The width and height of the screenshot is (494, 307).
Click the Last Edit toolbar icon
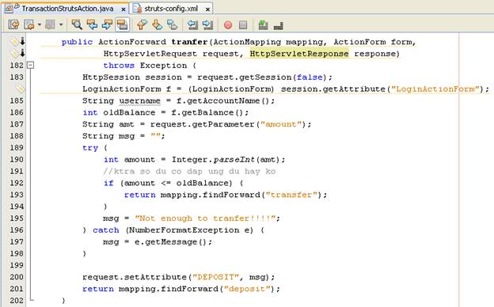point(13,25)
